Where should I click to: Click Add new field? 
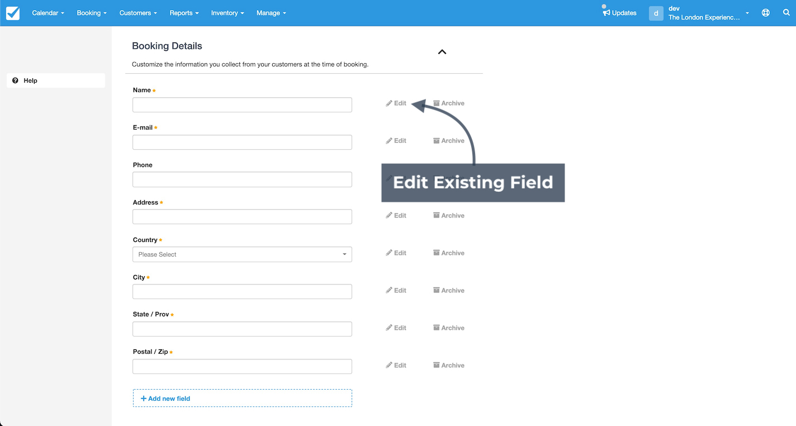(242, 398)
